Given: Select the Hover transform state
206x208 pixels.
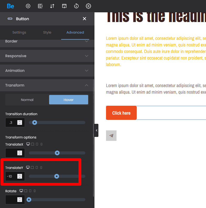Looking at the screenshot, I should pos(68,100).
